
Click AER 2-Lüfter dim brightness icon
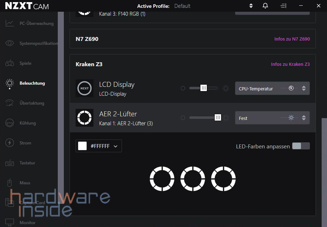tap(183, 118)
